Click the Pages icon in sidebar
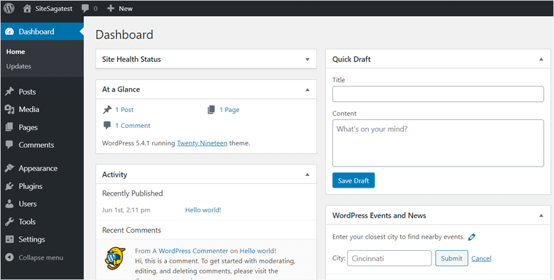The height and width of the screenshot is (280, 554). 9,127
